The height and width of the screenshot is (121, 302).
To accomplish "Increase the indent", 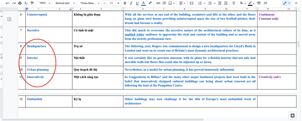I will coord(226,3).
